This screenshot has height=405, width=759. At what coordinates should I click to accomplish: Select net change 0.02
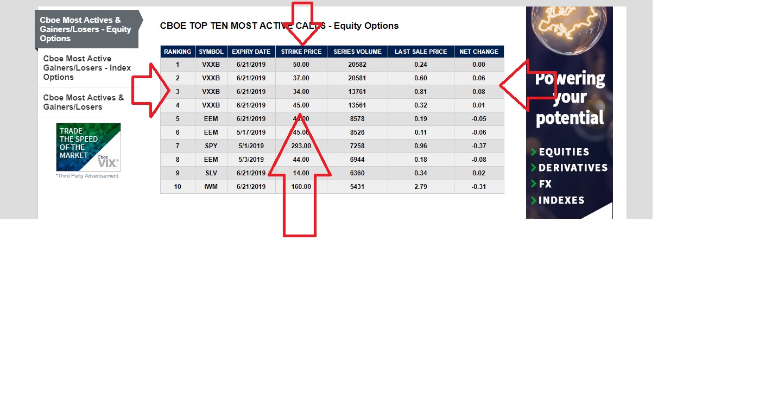pyautogui.click(x=479, y=173)
